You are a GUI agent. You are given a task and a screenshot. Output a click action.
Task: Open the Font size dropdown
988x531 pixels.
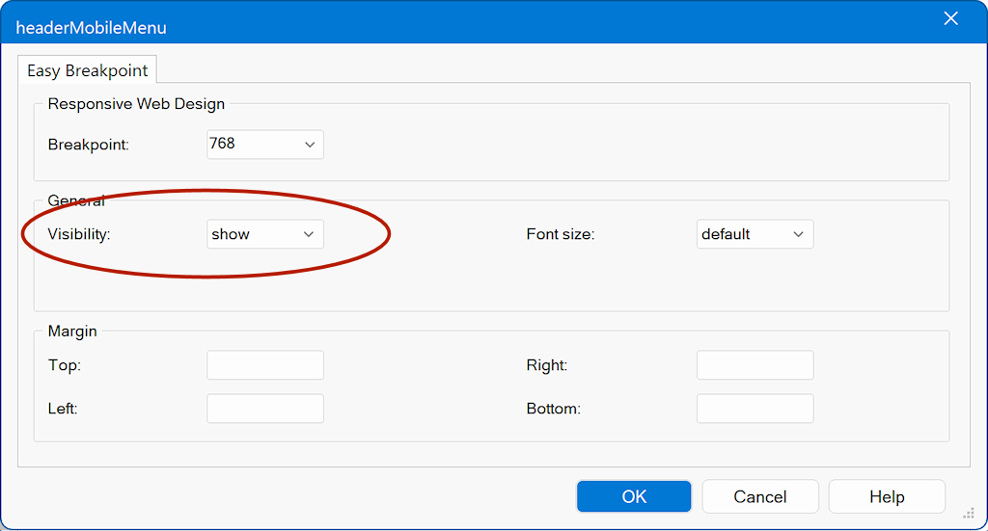click(755, 234)
